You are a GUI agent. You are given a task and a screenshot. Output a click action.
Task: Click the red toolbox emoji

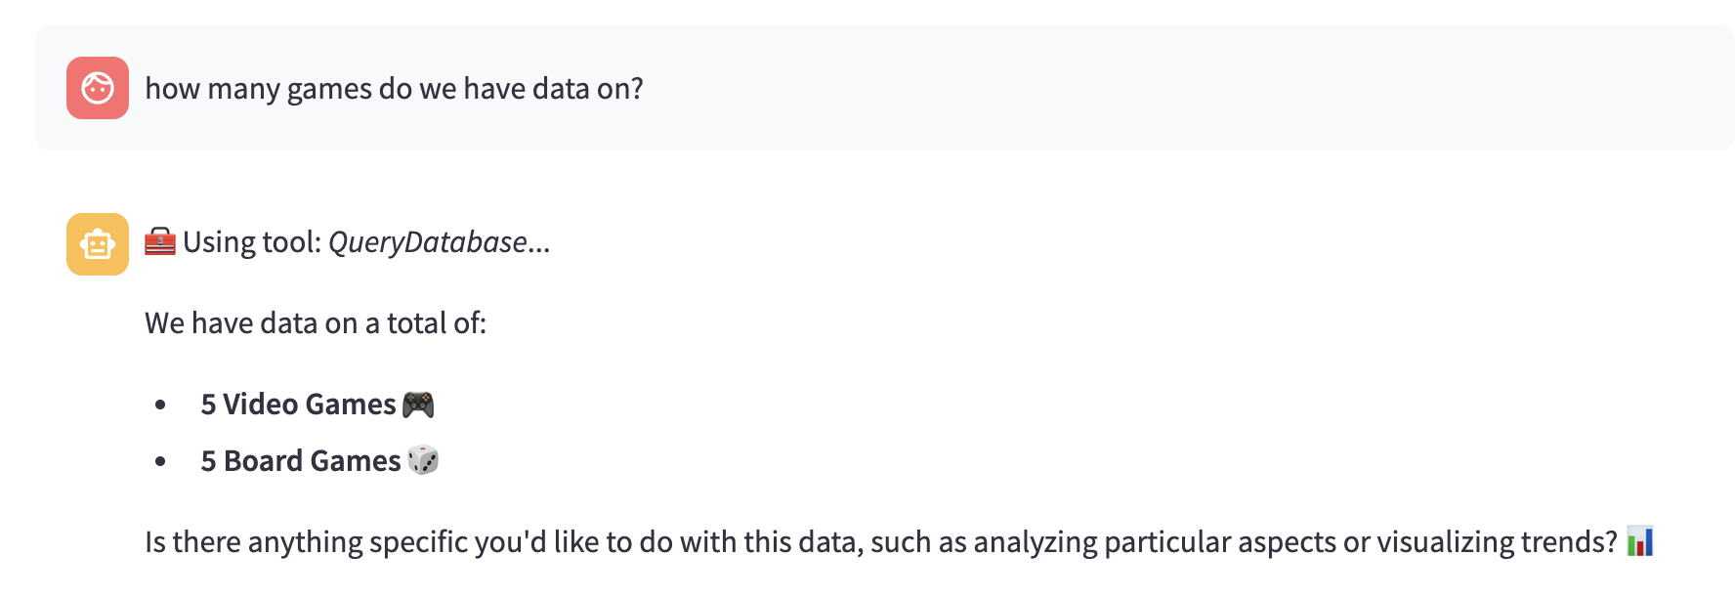(160, 241)
